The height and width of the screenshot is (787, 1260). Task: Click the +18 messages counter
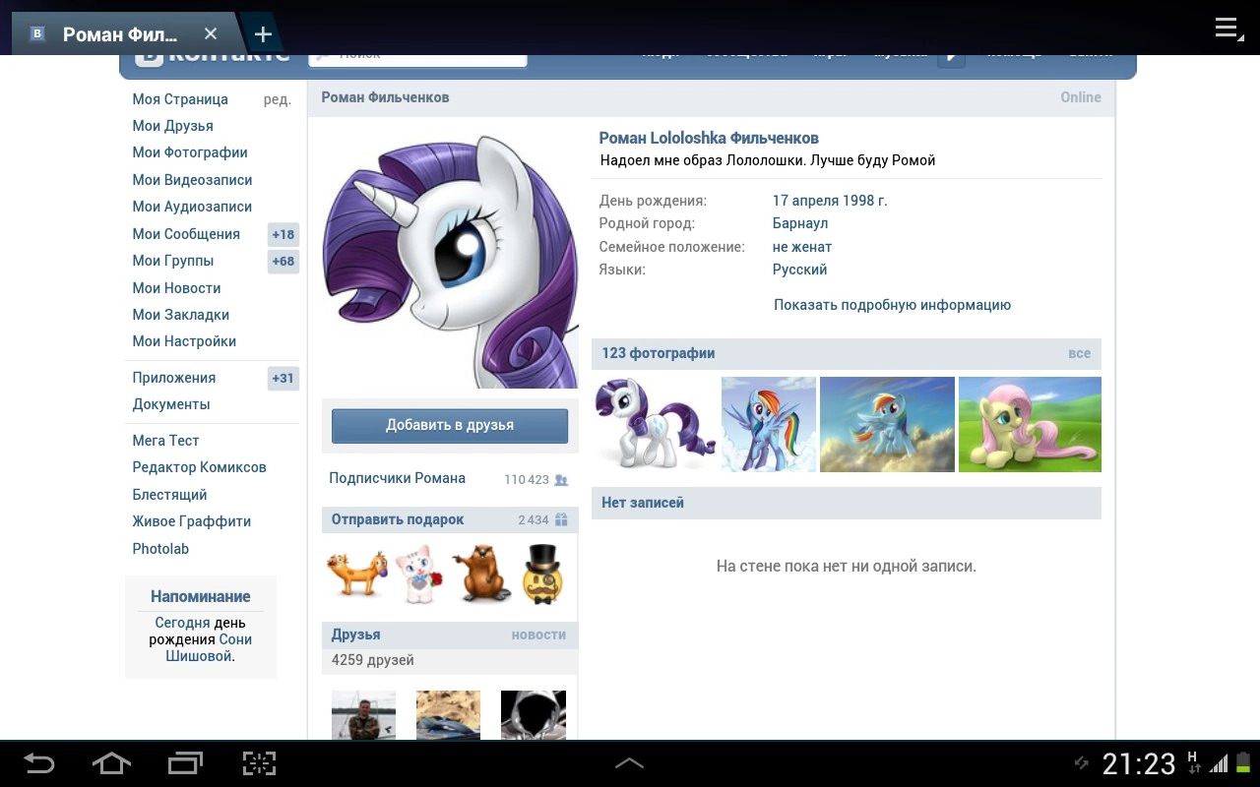(x=283, y=234)
